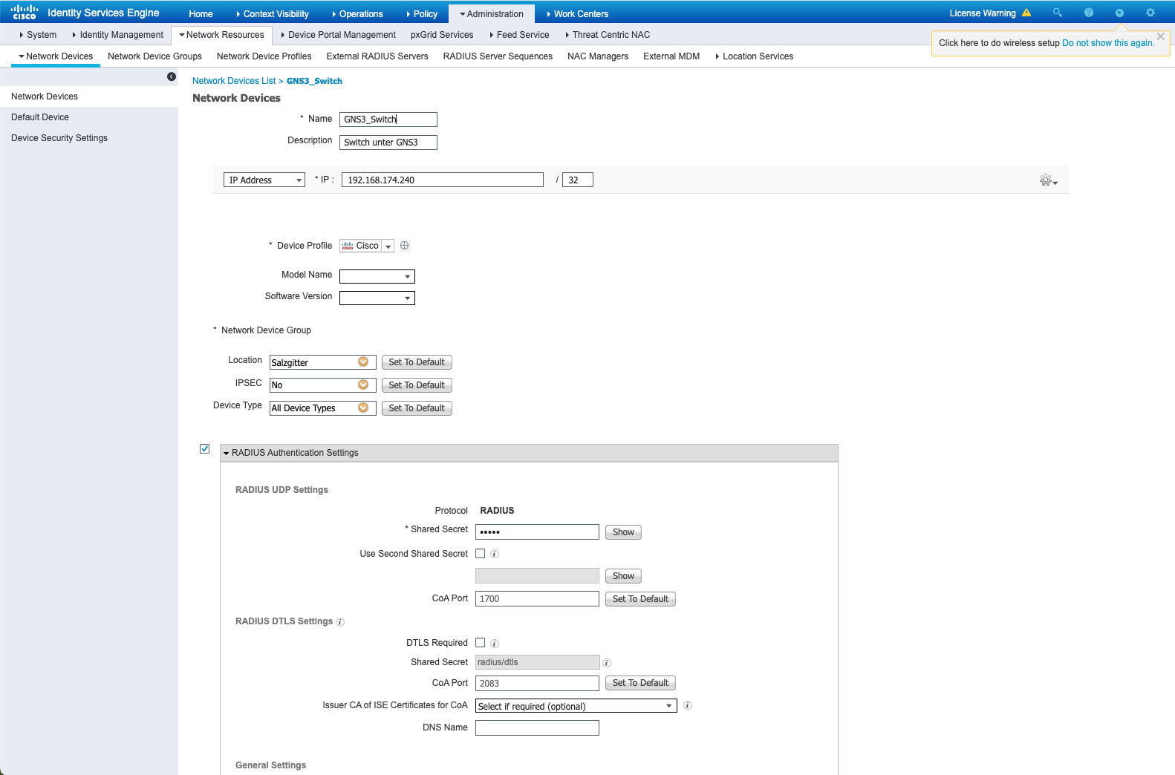1175x775 pixels.
Task: Open the IPSEC chooser orange arrow
Action: pyautogui.click(x=363, y=385)
